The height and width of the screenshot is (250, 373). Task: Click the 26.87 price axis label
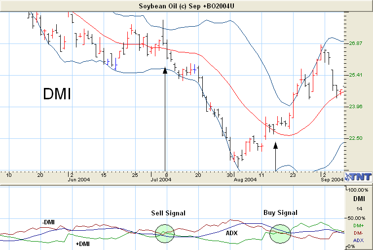pos(356,43)
